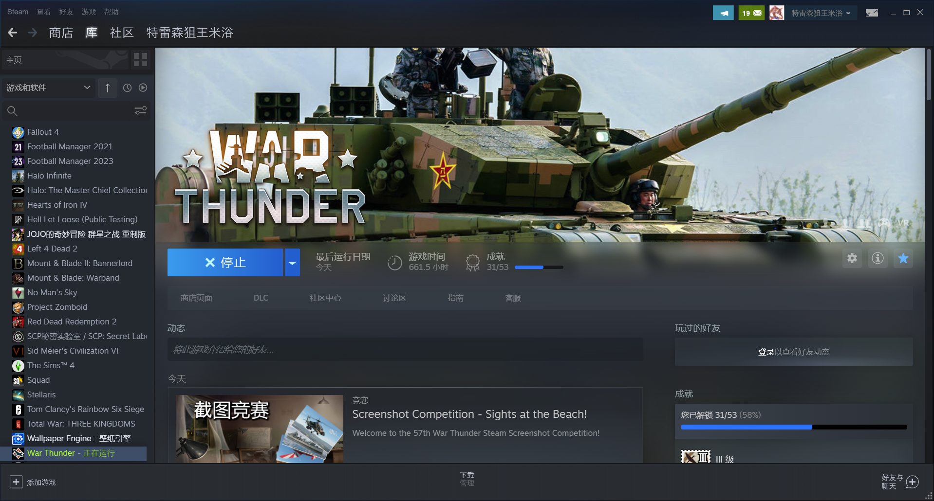Open the stop button dropdown arrow
The height and width of the screenshot is (501, 934).
(292, 263)
